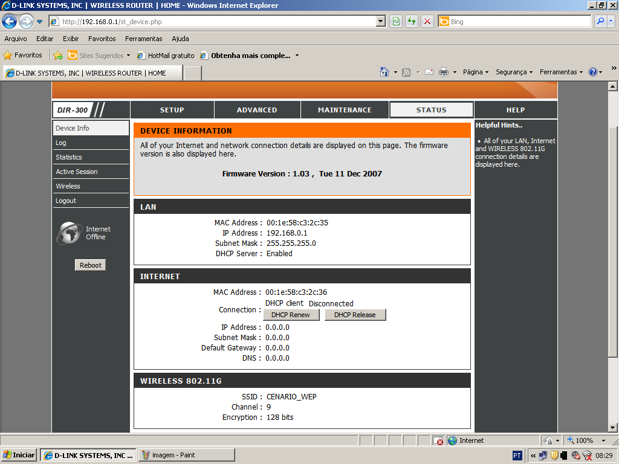Switch to the SETUP tab
This screenshot has height=464, width=619.
[x=172, y=110]
